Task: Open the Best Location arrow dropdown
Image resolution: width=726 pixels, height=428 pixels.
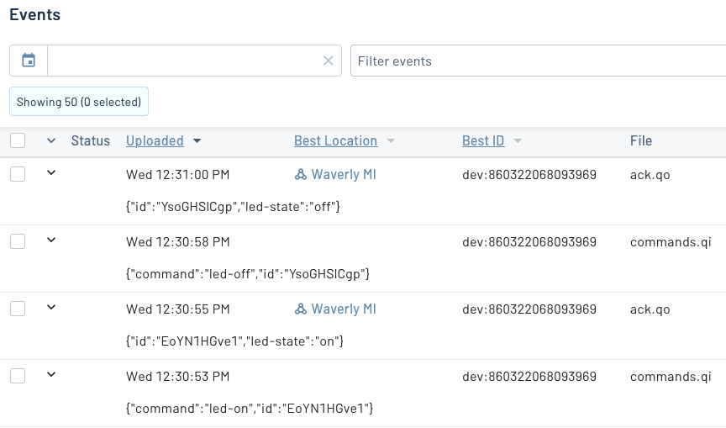Action: pos(391,140)
